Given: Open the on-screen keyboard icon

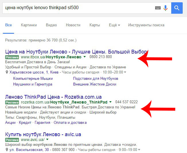Looking at the screenshot, I should 158,8.
